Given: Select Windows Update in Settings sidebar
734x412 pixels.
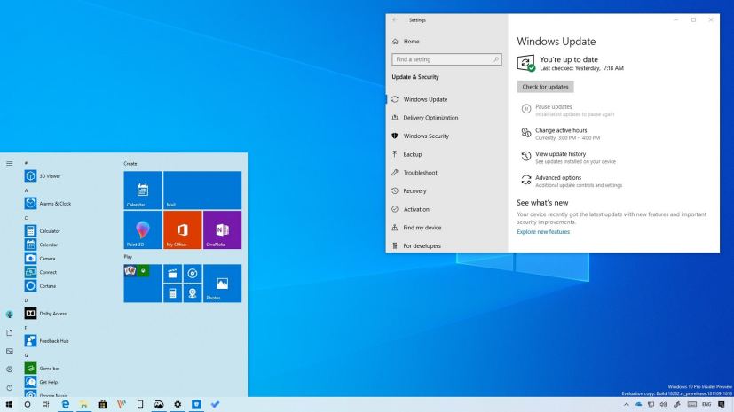Looking at the screenshot, I should point(446,99).
